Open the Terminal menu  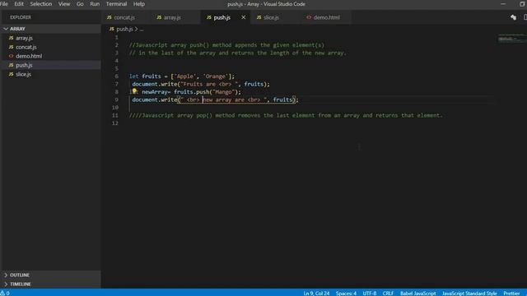pyautogui.click(x=116, y=4)
